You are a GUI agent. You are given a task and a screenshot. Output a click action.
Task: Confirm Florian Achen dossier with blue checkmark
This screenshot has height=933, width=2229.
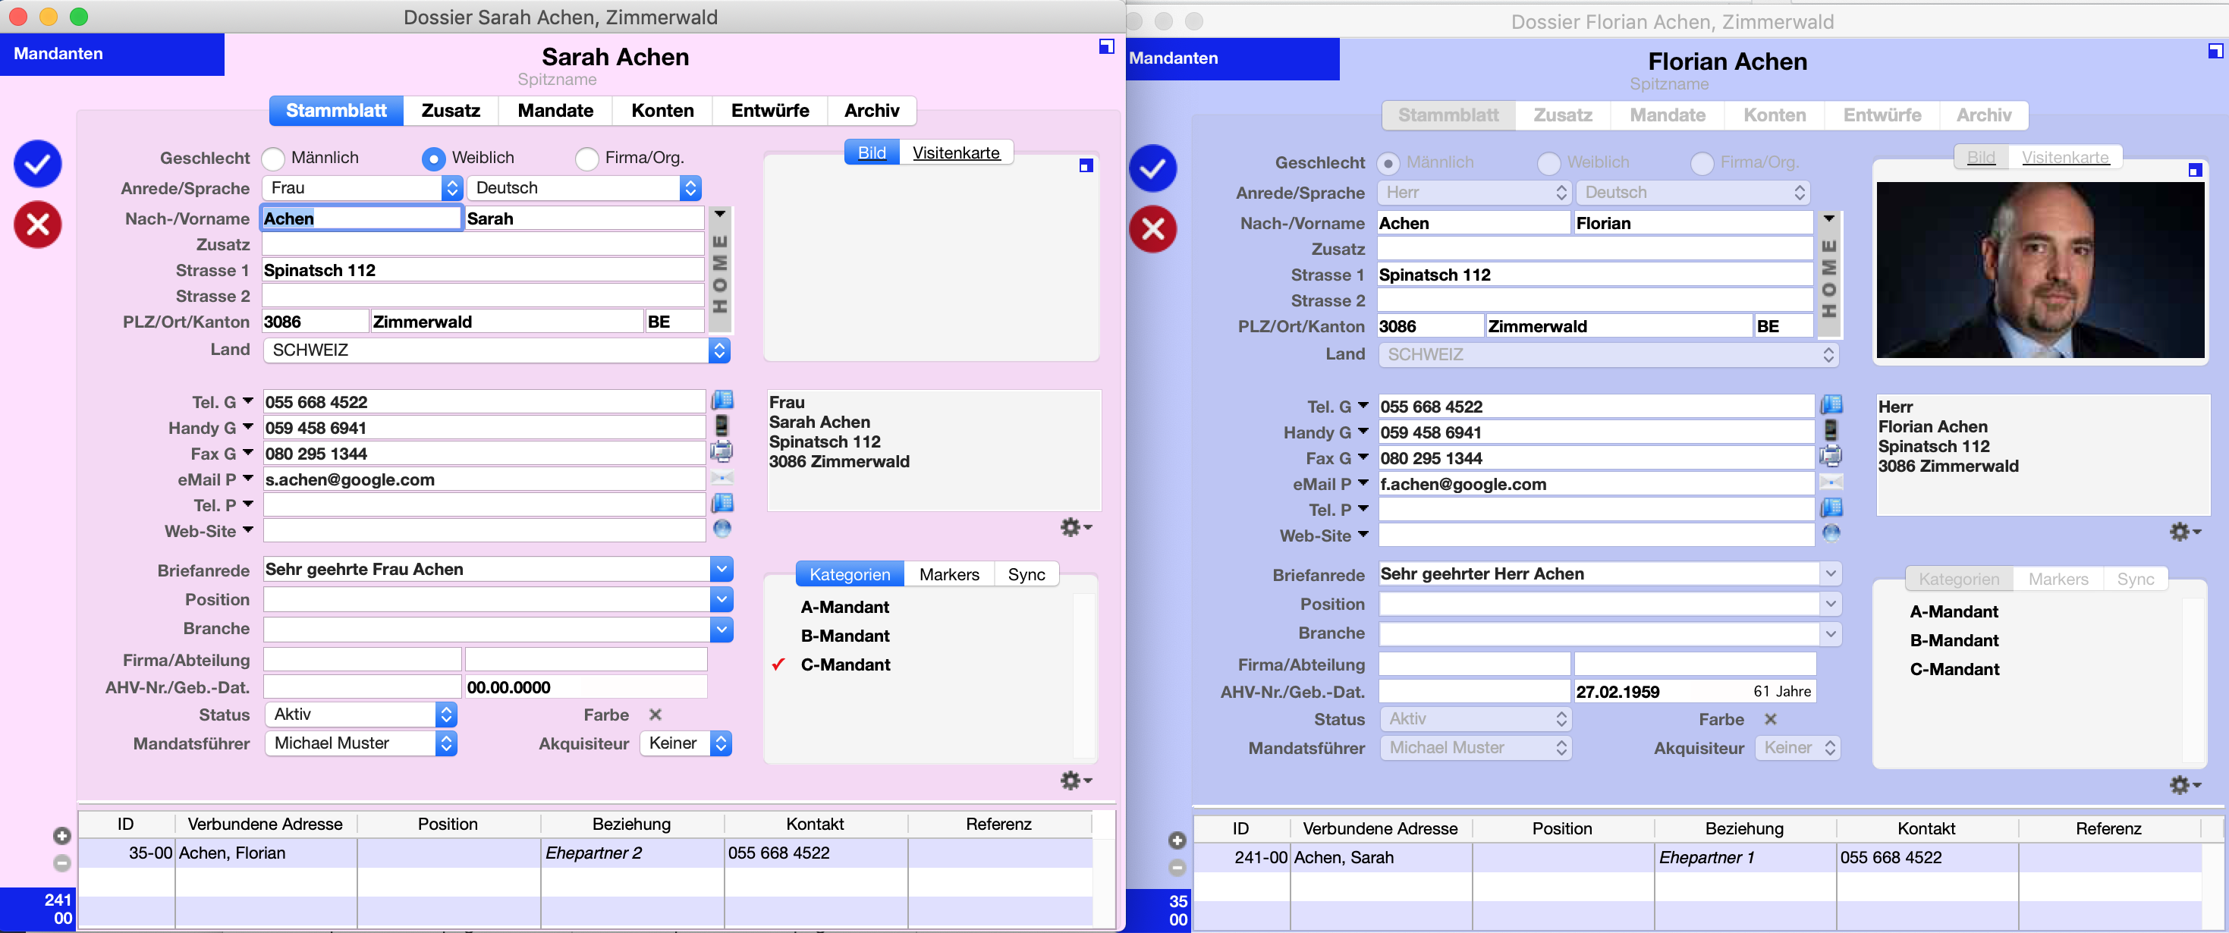(1152, 168)
